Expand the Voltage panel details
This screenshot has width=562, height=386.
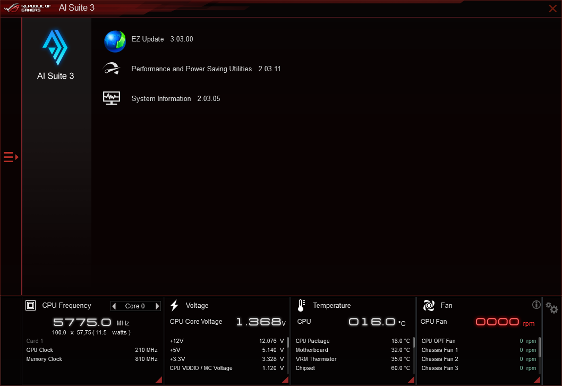tap(285, 380)
